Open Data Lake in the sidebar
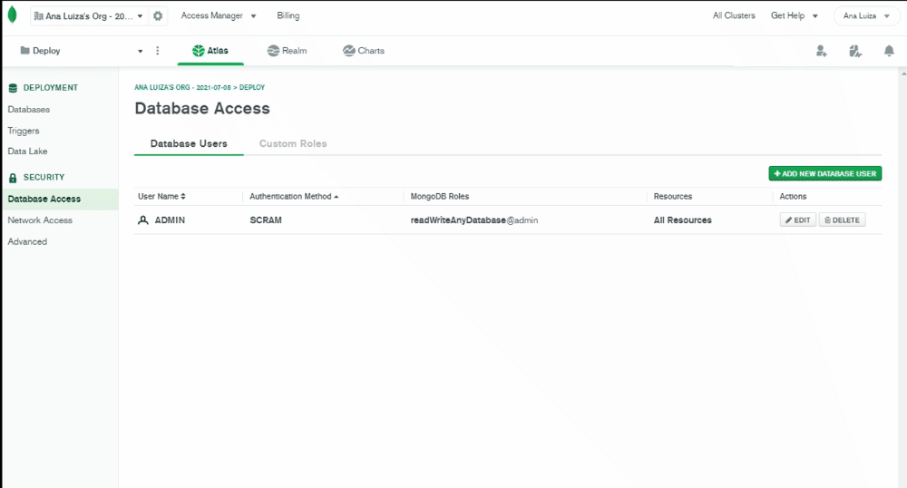This screenshot has height=488, width=907. [x=28, y=151]
